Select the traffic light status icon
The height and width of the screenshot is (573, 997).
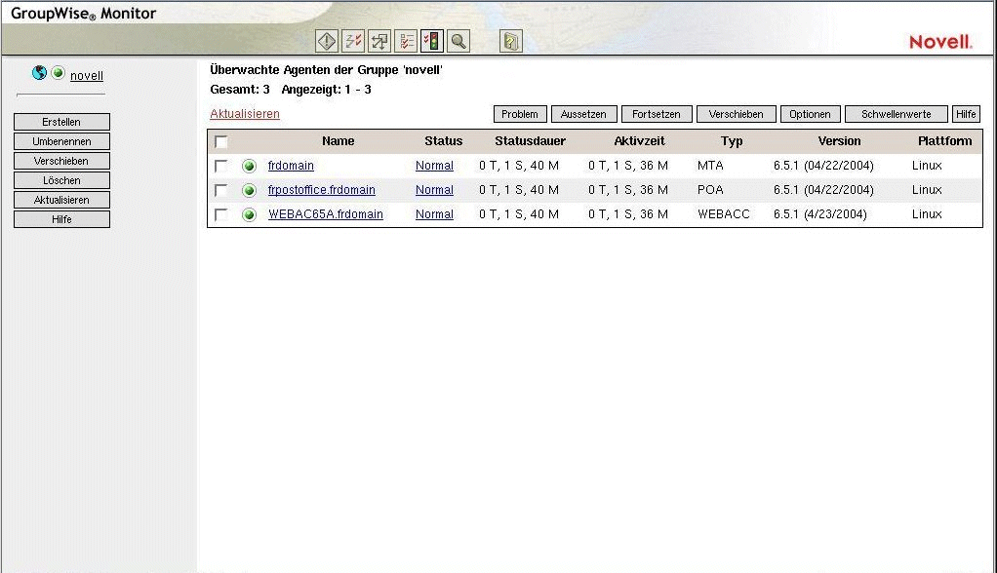[x=431, y=41]
